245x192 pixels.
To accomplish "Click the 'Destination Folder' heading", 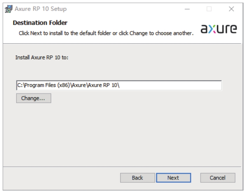I will point(40,23).
